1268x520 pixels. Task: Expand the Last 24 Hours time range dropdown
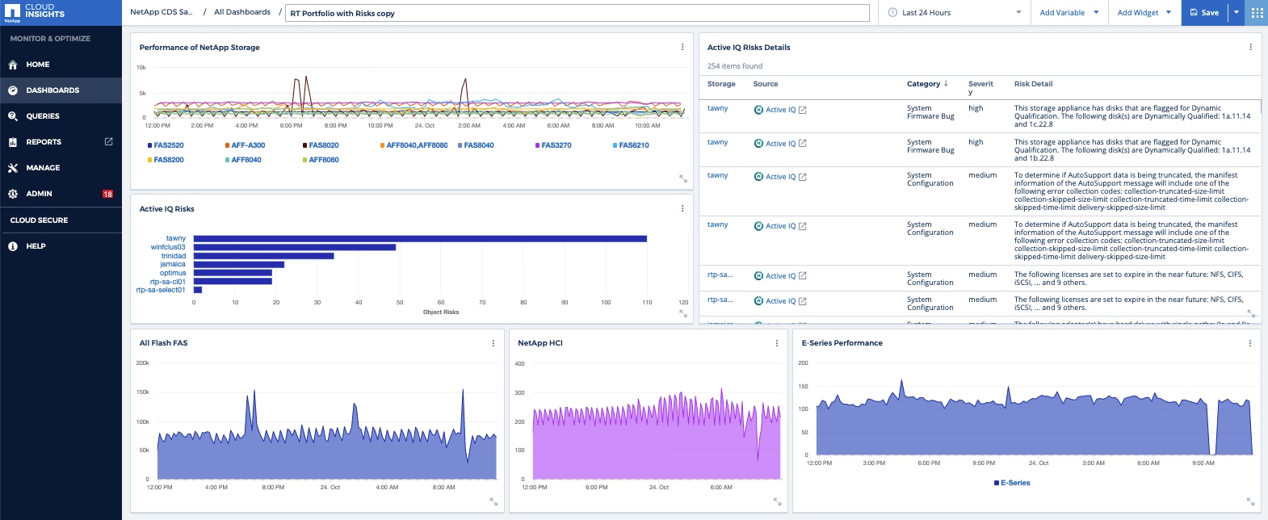(954, 13)
